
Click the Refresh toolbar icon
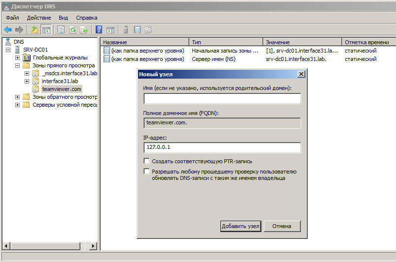(x=72, y=29)
